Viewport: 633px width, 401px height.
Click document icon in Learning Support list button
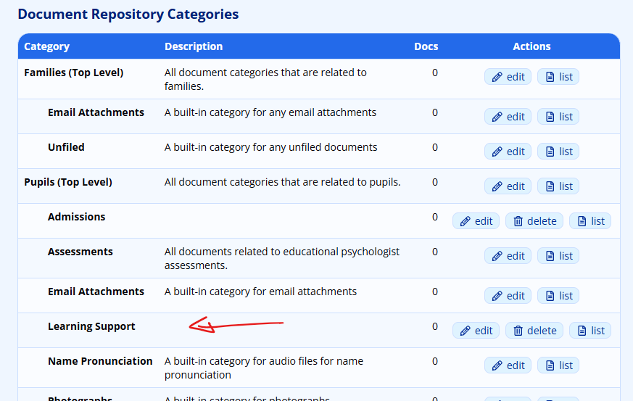[x=582, y=331]
